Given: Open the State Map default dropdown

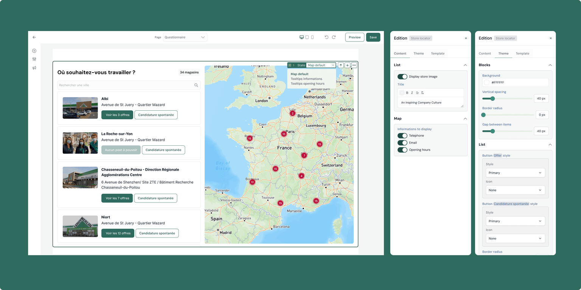Looking at the screenshot, I should click(x=321, y=65).
